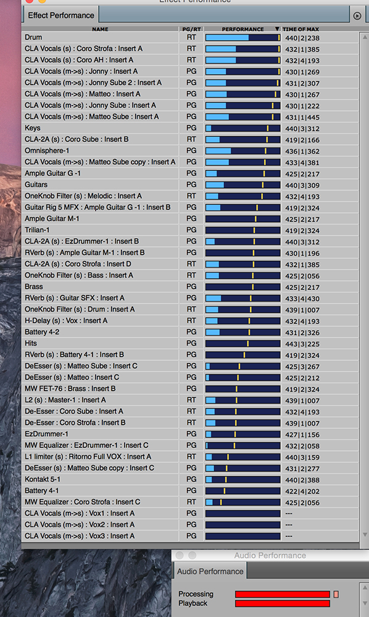Select RVerb (s) : Ample Guitar M-1 : Insert B
The width and height of the screenshot is (369, 617).
coord(85,252)
